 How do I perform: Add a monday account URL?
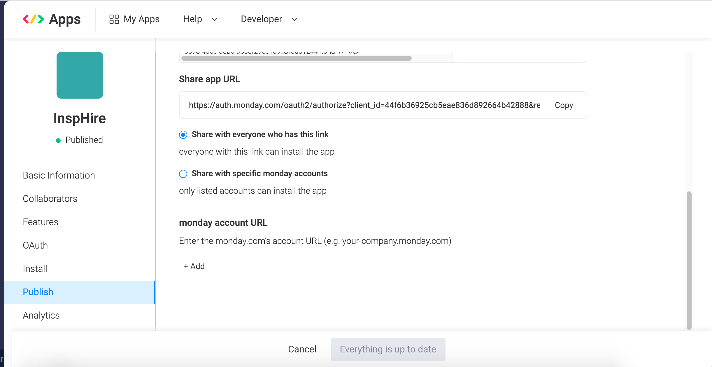point(194,266)
